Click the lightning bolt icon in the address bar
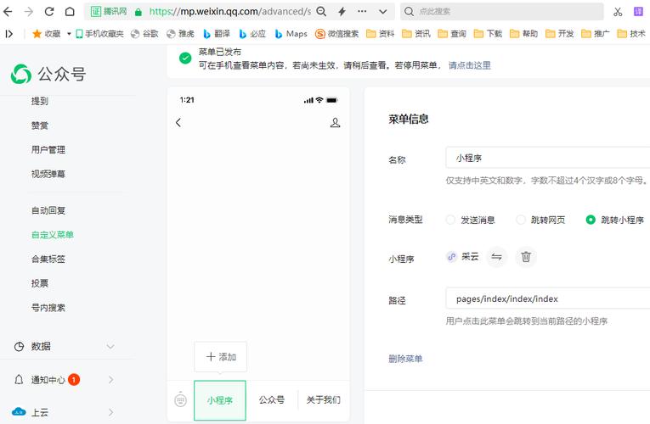This screenshot has height=424, width=650. pyautogui.click(x=342, y=12)
